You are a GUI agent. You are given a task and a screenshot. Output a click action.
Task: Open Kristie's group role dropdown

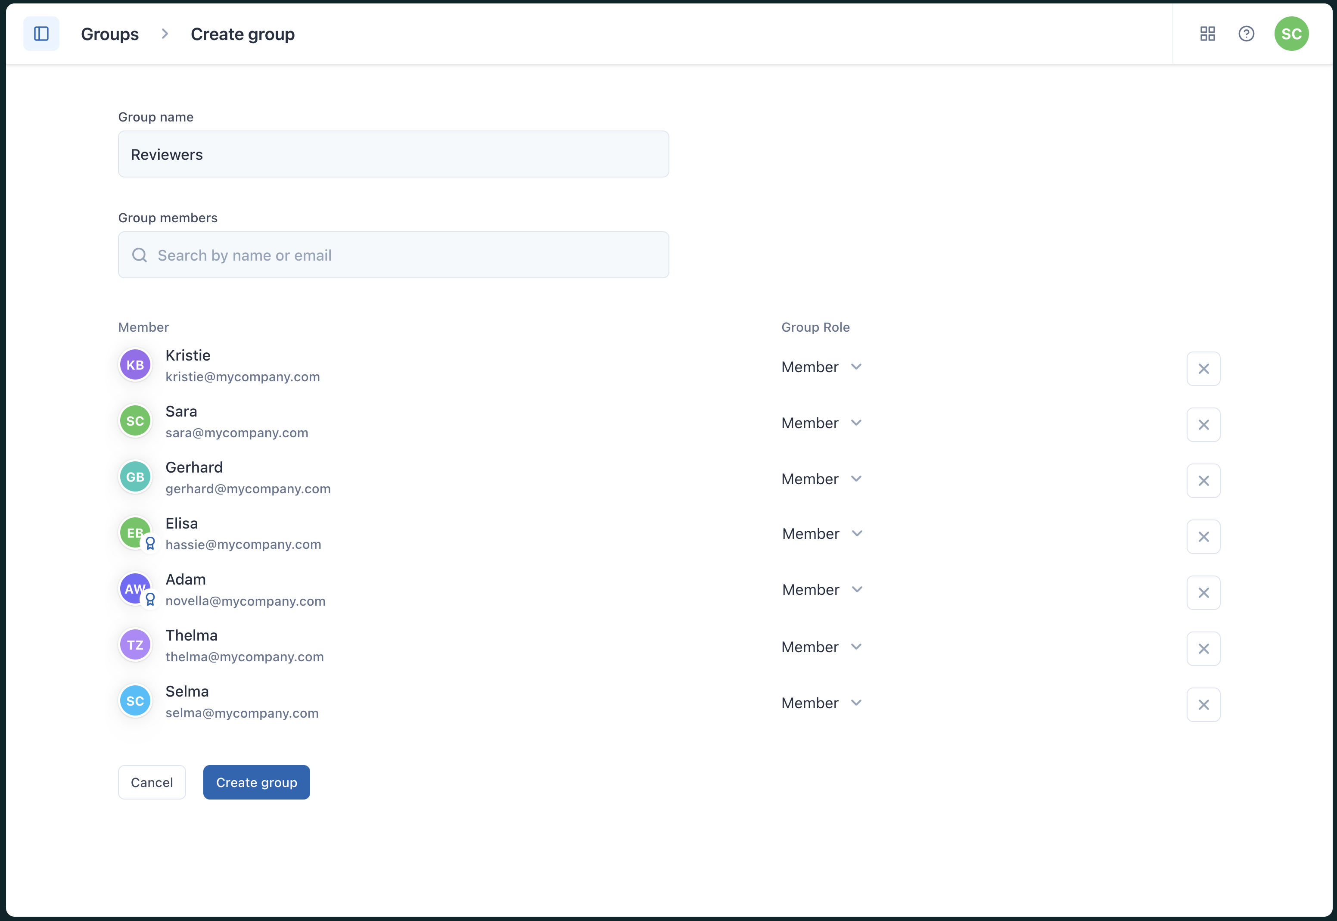point(821,367)
